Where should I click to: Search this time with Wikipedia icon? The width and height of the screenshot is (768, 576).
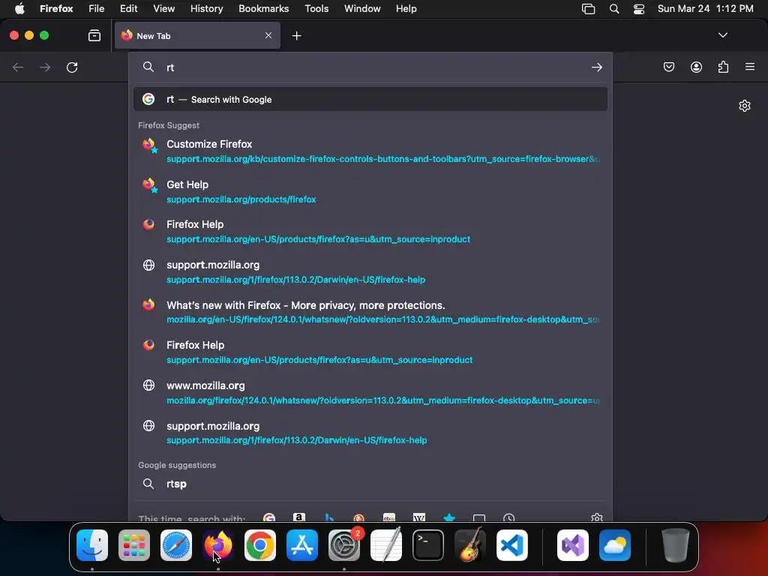(x=419, y=517)
